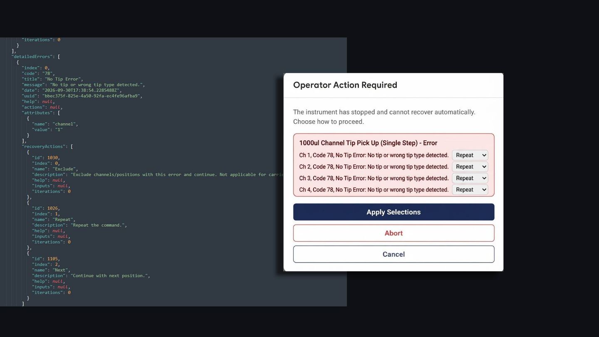The height and width of the screenshot is (337, 599).
Task: Click the Ch 2, Code 78 error message text
Action: click(374, 166)
